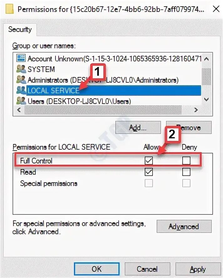Click the right arrow of horizontal scrollbar

click(196, 110)
